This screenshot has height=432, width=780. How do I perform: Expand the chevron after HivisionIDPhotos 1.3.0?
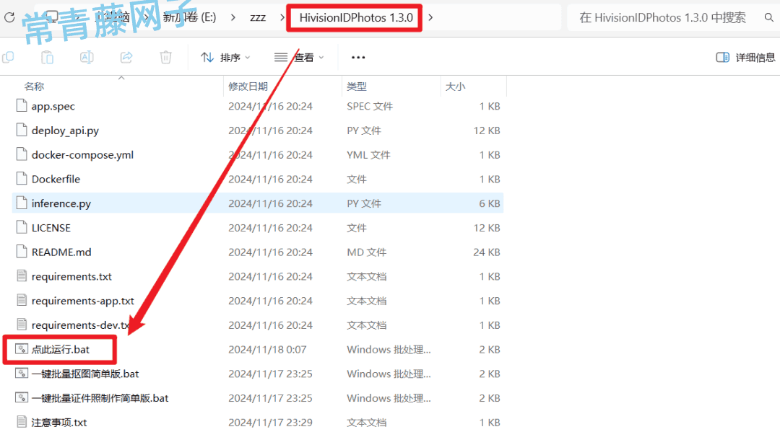tap(430, 18)
